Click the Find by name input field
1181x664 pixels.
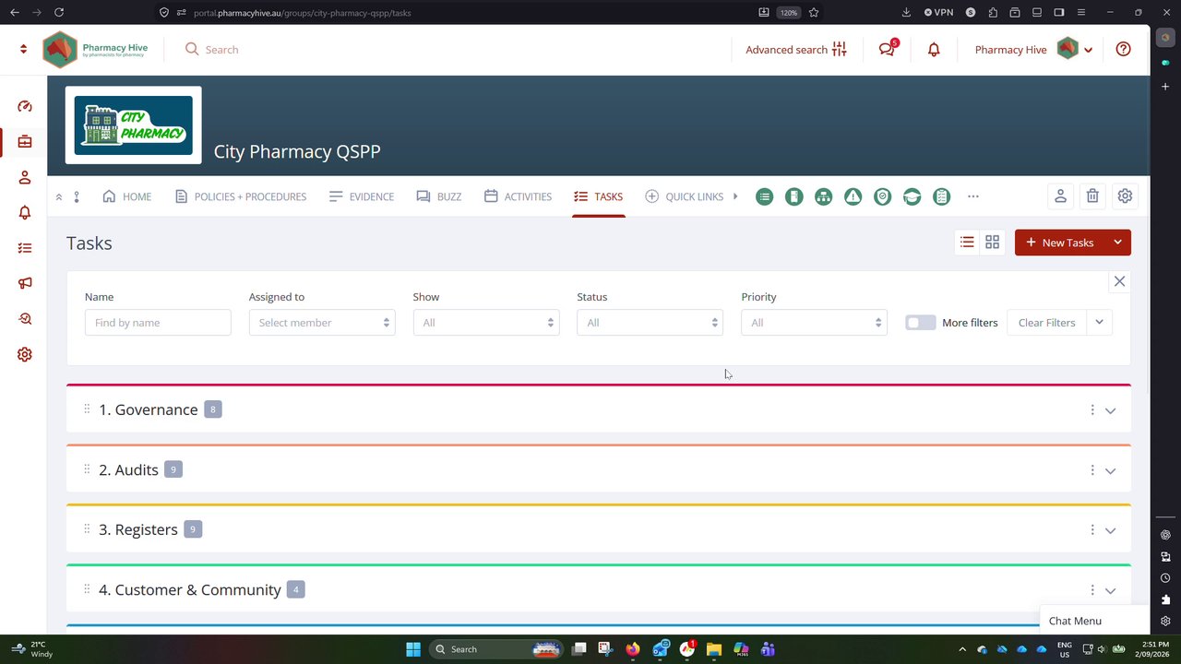pos(158,323)
